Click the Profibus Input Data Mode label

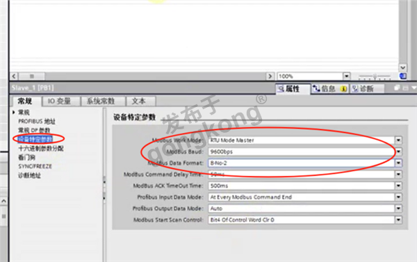tap(170, 197)
